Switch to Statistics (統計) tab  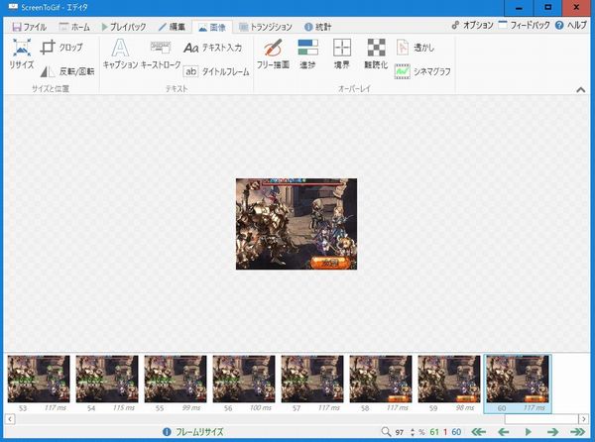[318, 27]
